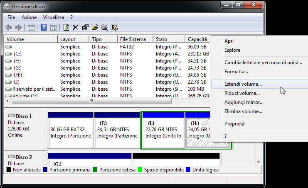The height and width of the screenshot is (188, 308).
Task: Open the File menu
Action: [11, 17]
